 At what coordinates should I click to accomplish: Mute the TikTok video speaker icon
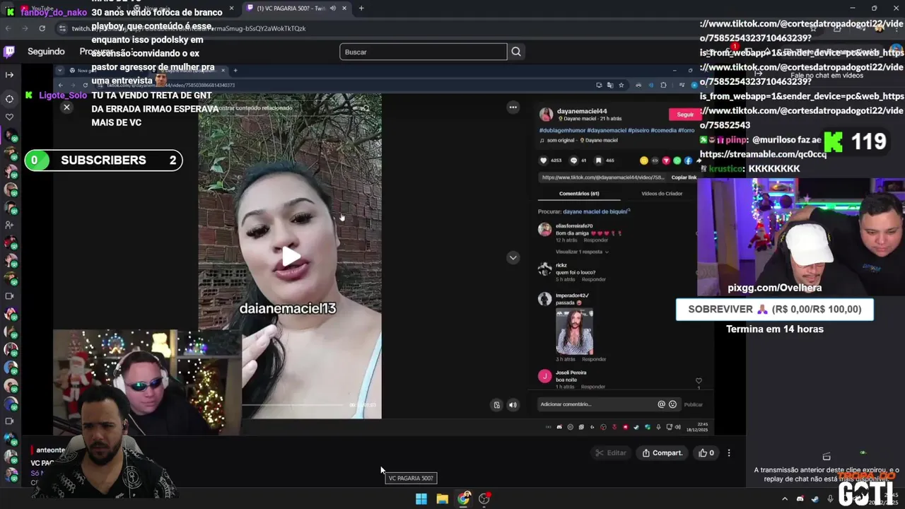pyautogui.click(x=513, y=405)
